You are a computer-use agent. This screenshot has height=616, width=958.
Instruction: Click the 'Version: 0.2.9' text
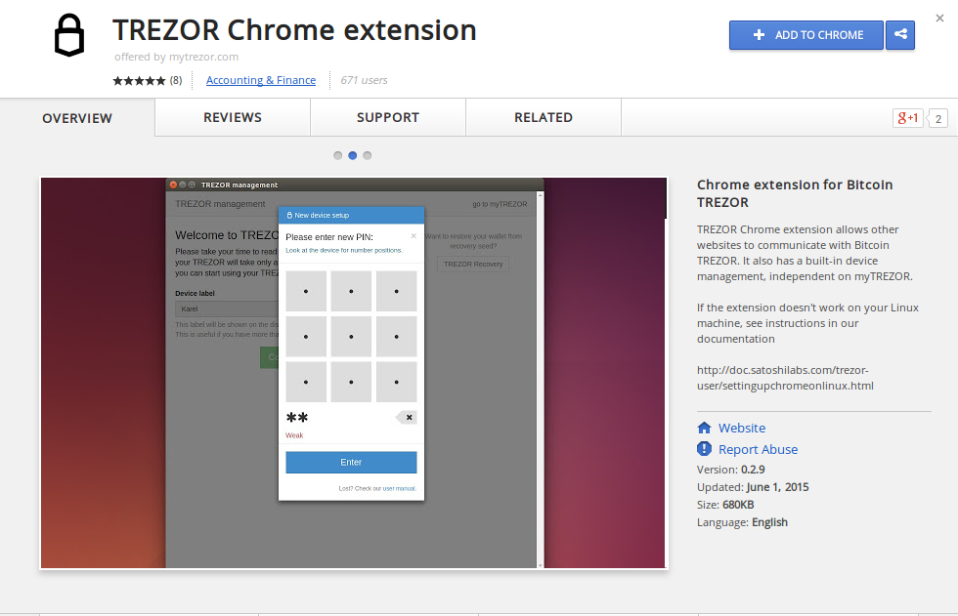tap(731, 470)
